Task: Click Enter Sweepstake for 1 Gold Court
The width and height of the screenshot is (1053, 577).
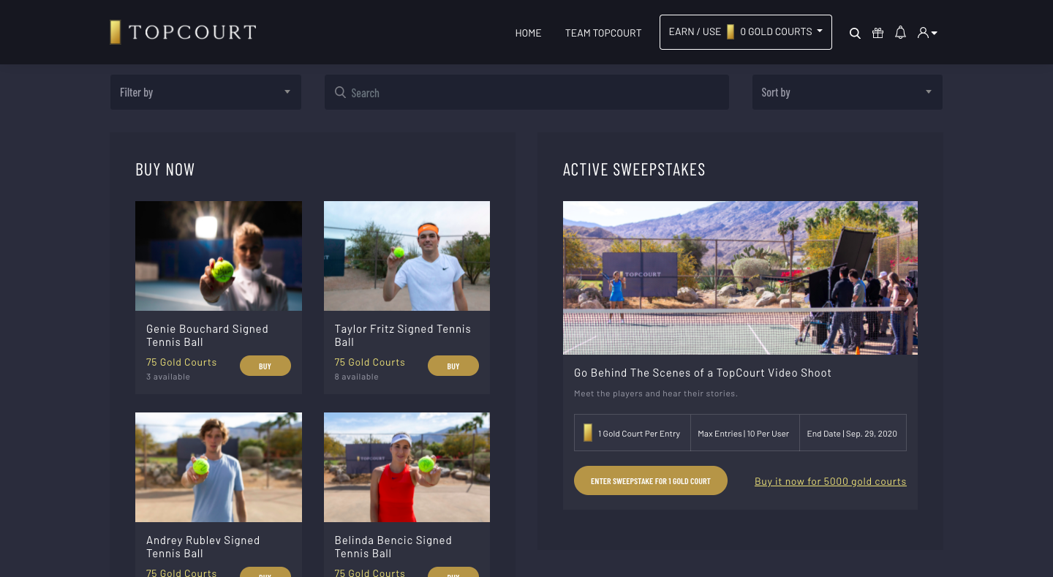Action: [x=651, y=480]
